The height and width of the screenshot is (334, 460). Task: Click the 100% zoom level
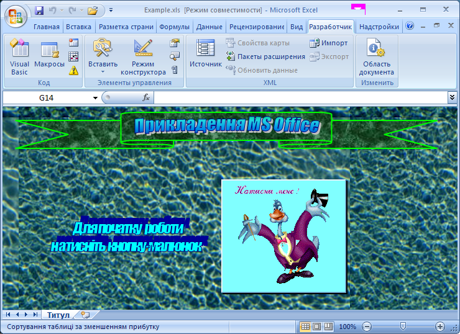pyautogui.click(x=347, y=327)
